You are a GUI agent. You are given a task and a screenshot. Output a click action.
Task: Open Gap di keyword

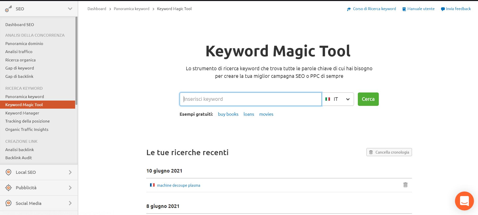[19, 68]
